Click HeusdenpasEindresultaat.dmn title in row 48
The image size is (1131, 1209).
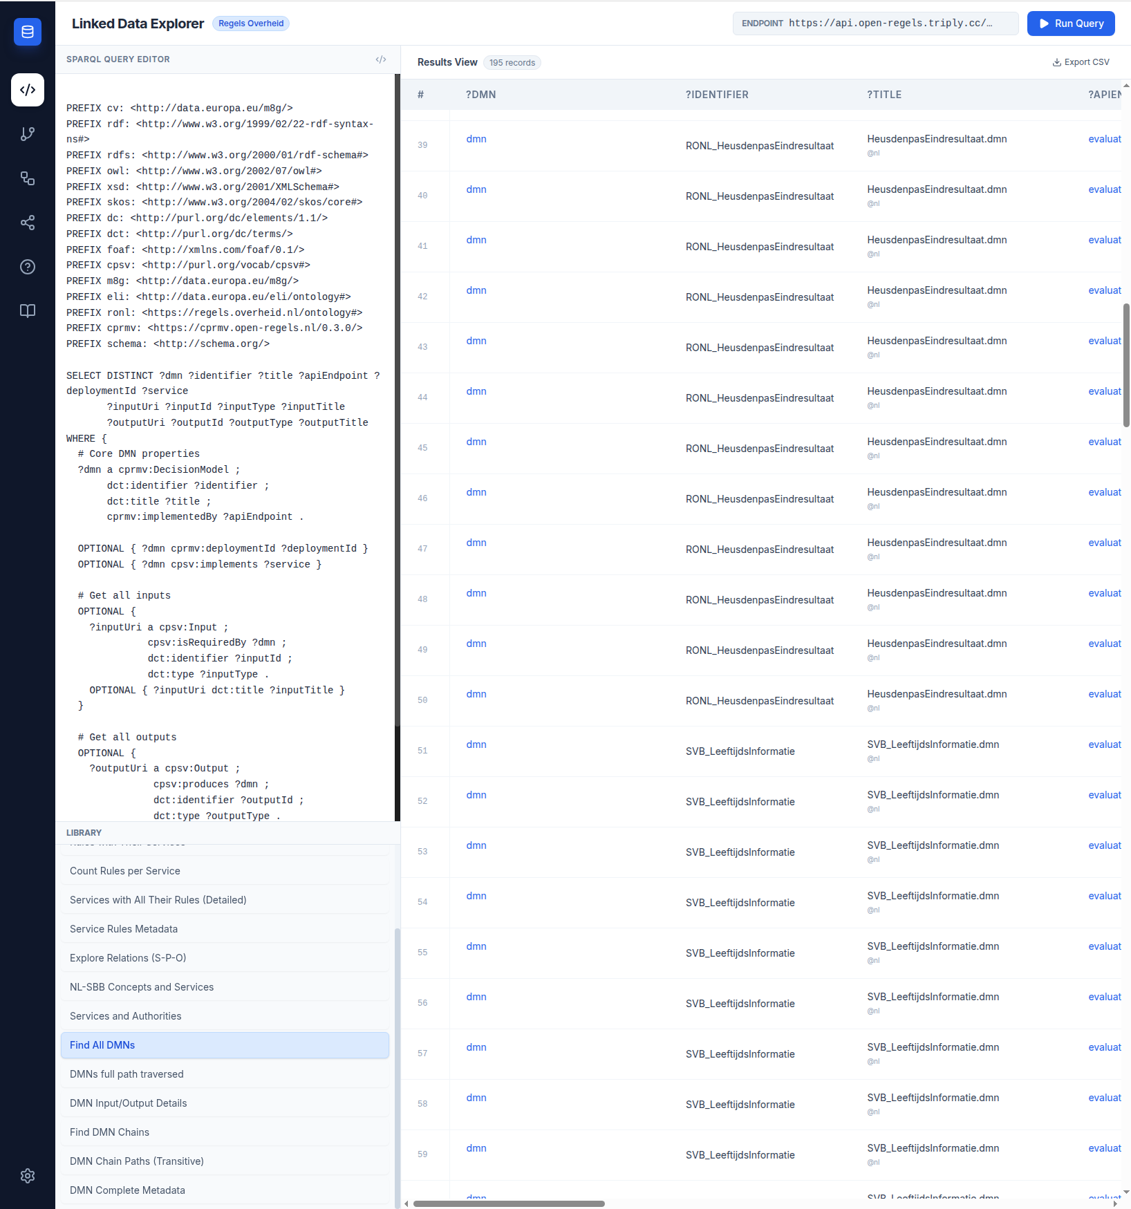937,593
